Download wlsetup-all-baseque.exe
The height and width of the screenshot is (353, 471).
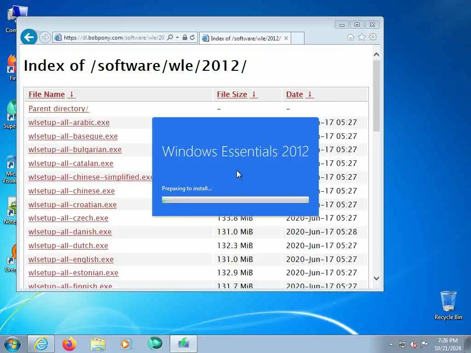pos(73,136)
